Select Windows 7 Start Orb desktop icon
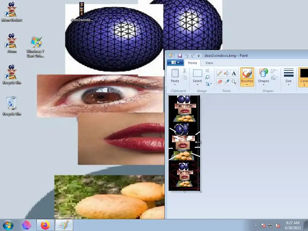Image resolution: width=308 pixels, height=231 pixels. click(x=35, y=47)
